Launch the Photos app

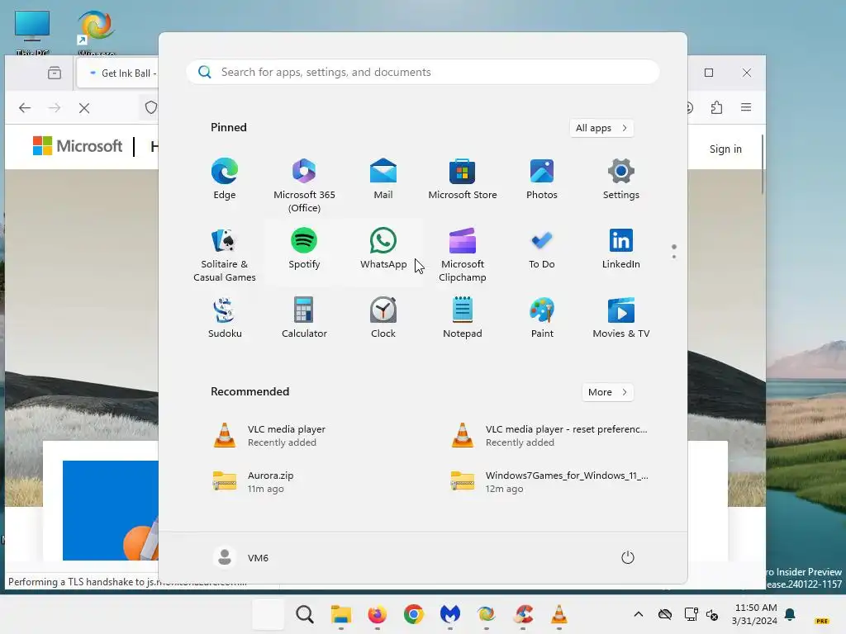[x=542, y=179]
